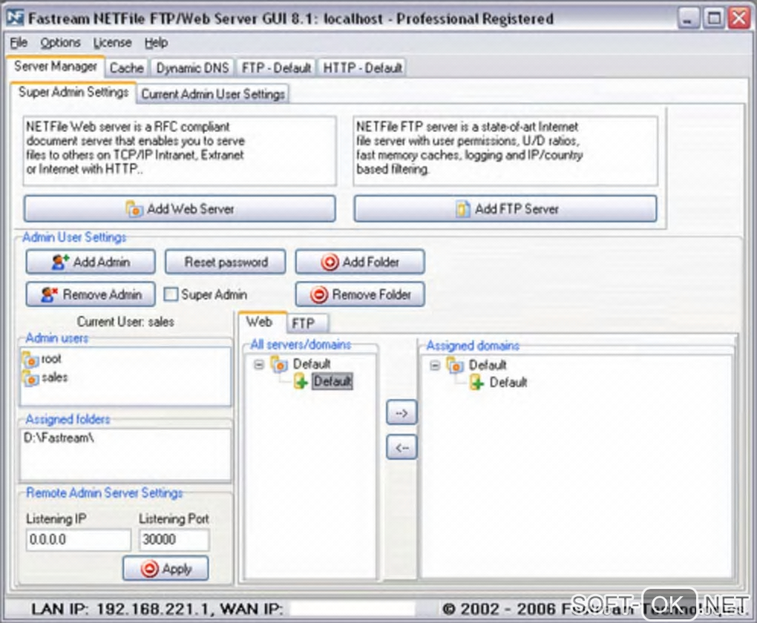Click the Add Admin button
757x623 pixels.
pos(91,262)
